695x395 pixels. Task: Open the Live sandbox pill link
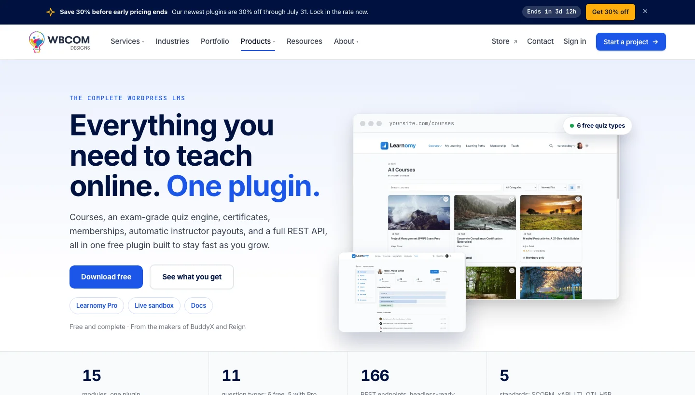coord(154,305)
